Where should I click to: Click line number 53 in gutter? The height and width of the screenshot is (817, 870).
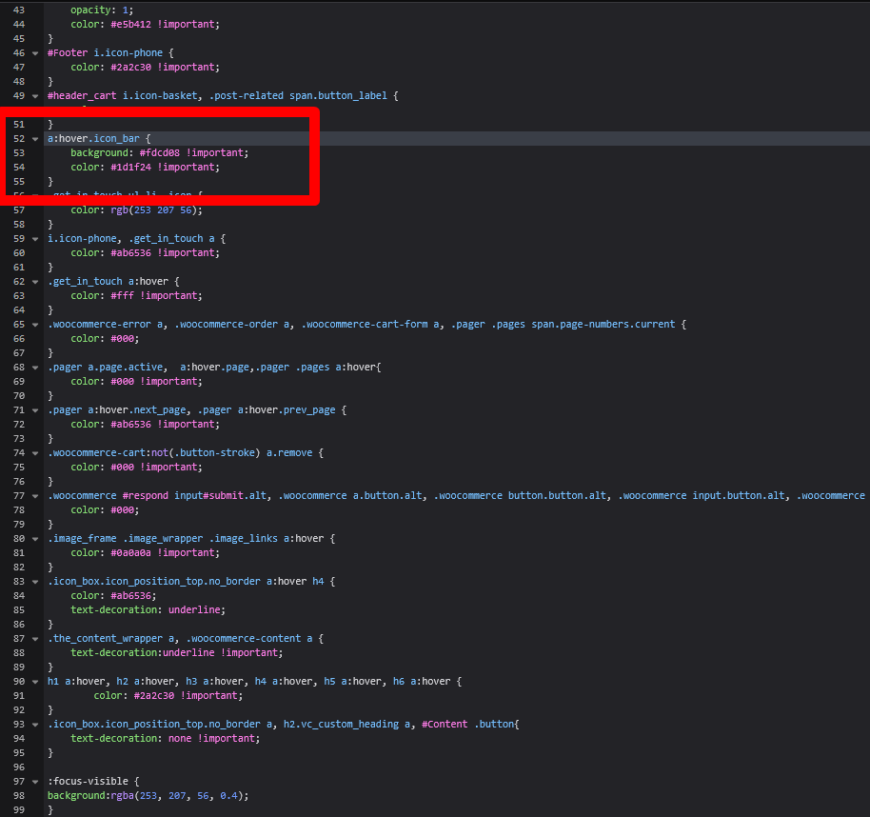tap(19, 152)
